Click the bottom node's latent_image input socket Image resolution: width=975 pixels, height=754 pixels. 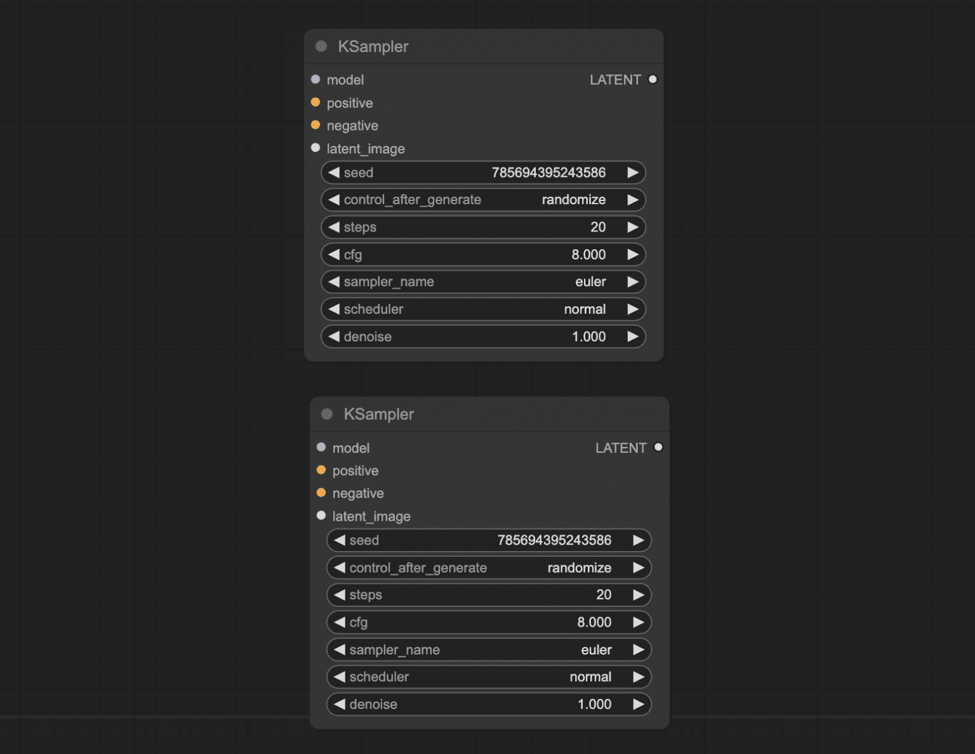[321, 516]
